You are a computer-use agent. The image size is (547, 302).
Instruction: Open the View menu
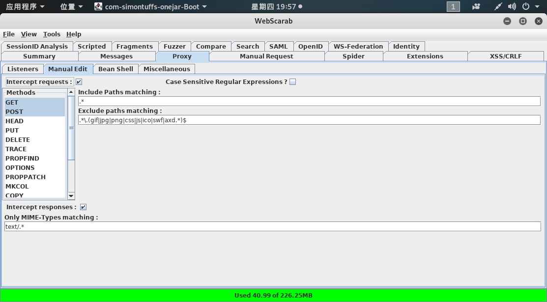pos(29,34)
